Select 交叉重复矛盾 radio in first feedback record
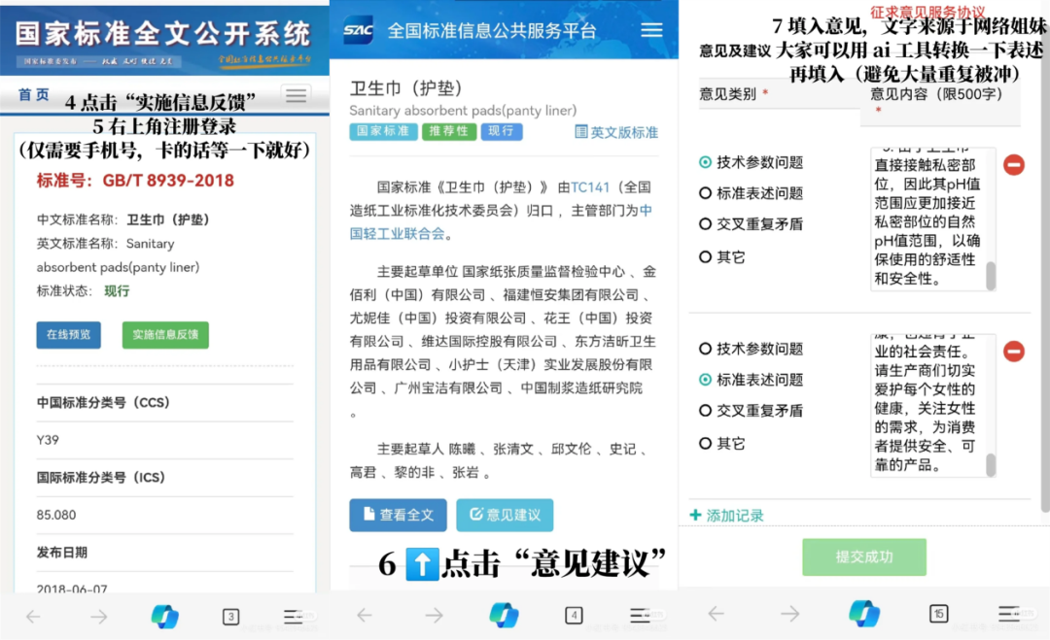1050x640 pixels. coord(706,224)
